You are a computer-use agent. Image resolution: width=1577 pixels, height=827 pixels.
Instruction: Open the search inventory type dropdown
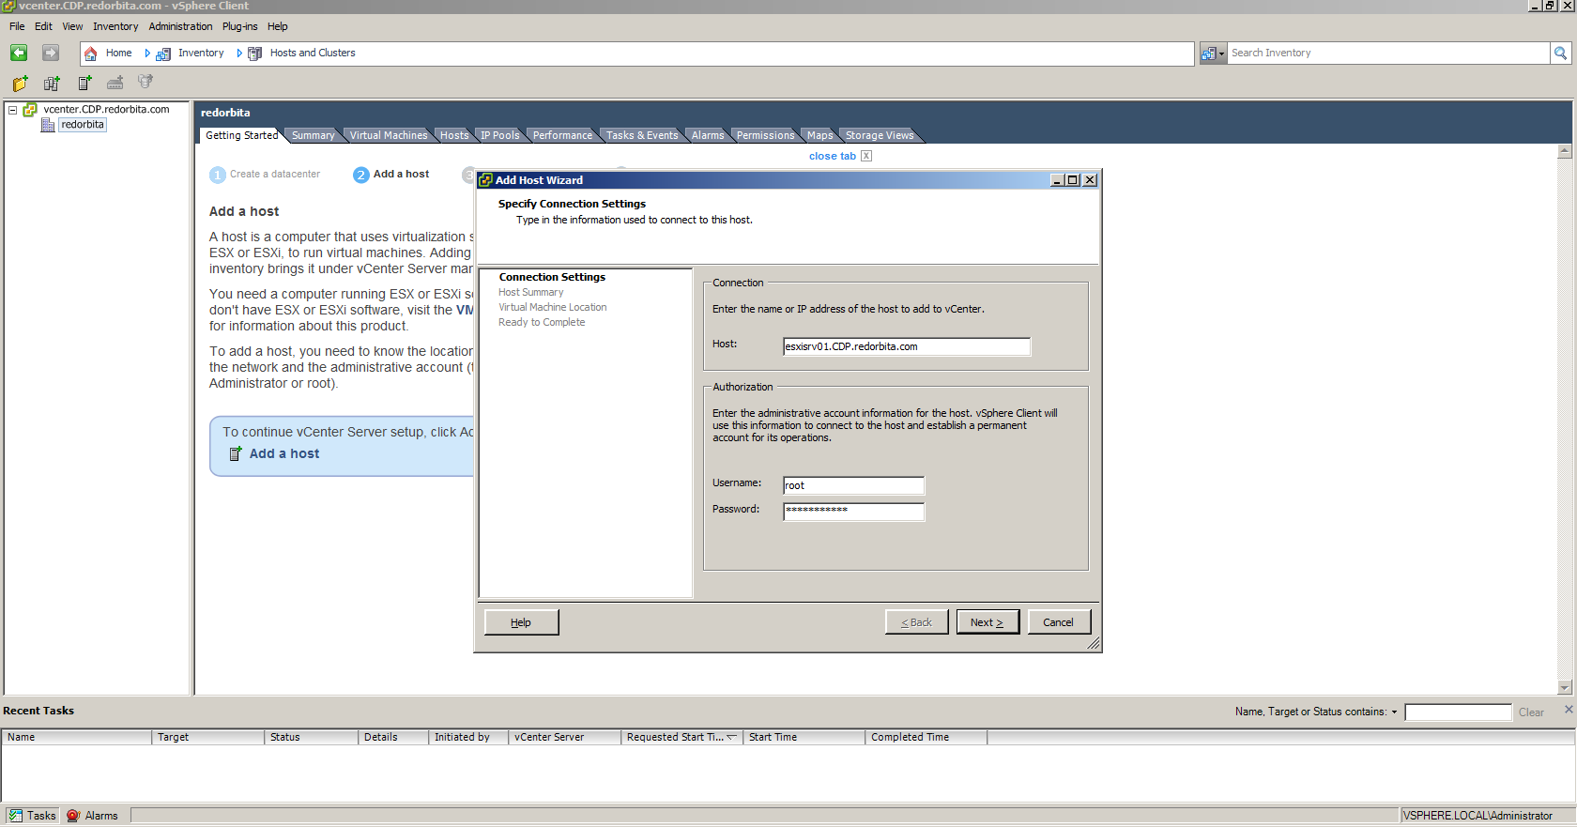[x=1213, y=54]
